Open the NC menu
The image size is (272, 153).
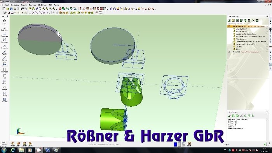click(51, 5)
